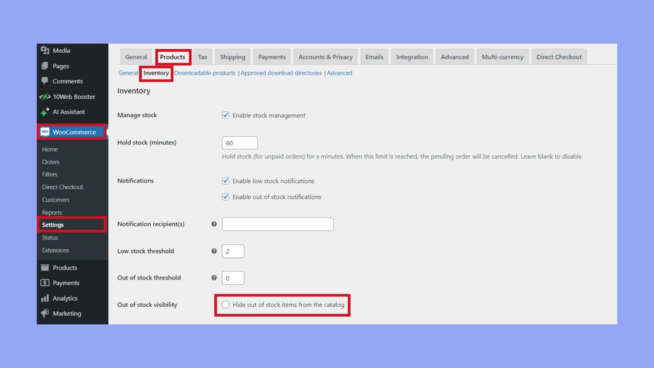
Task: Switch to the Shipping tab
Action: tap(232, 57)
